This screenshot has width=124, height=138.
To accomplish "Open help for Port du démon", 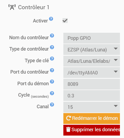I will [x=52, y=82].
